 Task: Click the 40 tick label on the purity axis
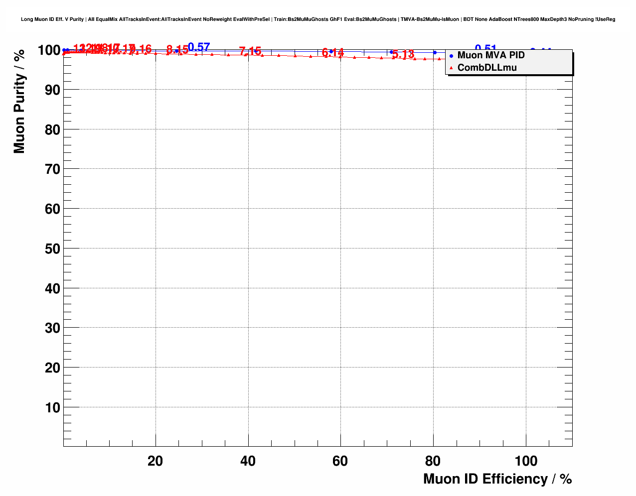pyautogui.click(x=52, y=289)
